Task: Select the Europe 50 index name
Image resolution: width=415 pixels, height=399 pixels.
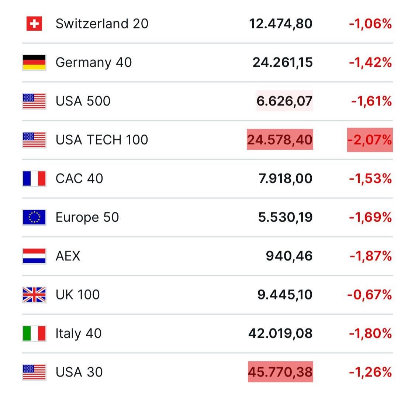Action: [87, 217]
